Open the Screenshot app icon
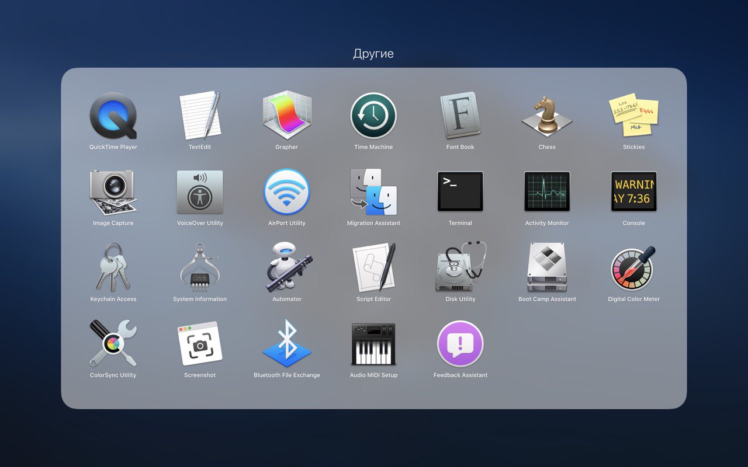748x467 pixels. [x=200, y=344]
